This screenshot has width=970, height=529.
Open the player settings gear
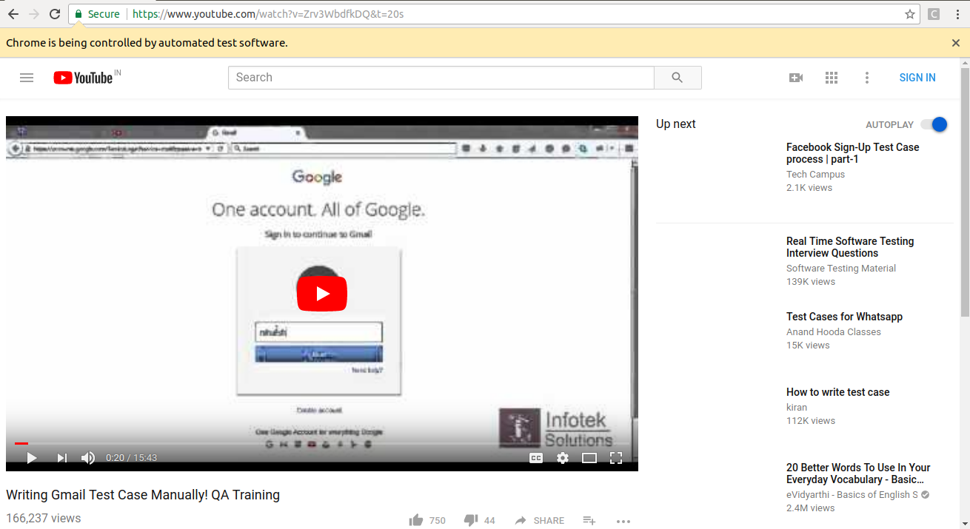click(563, 458)
